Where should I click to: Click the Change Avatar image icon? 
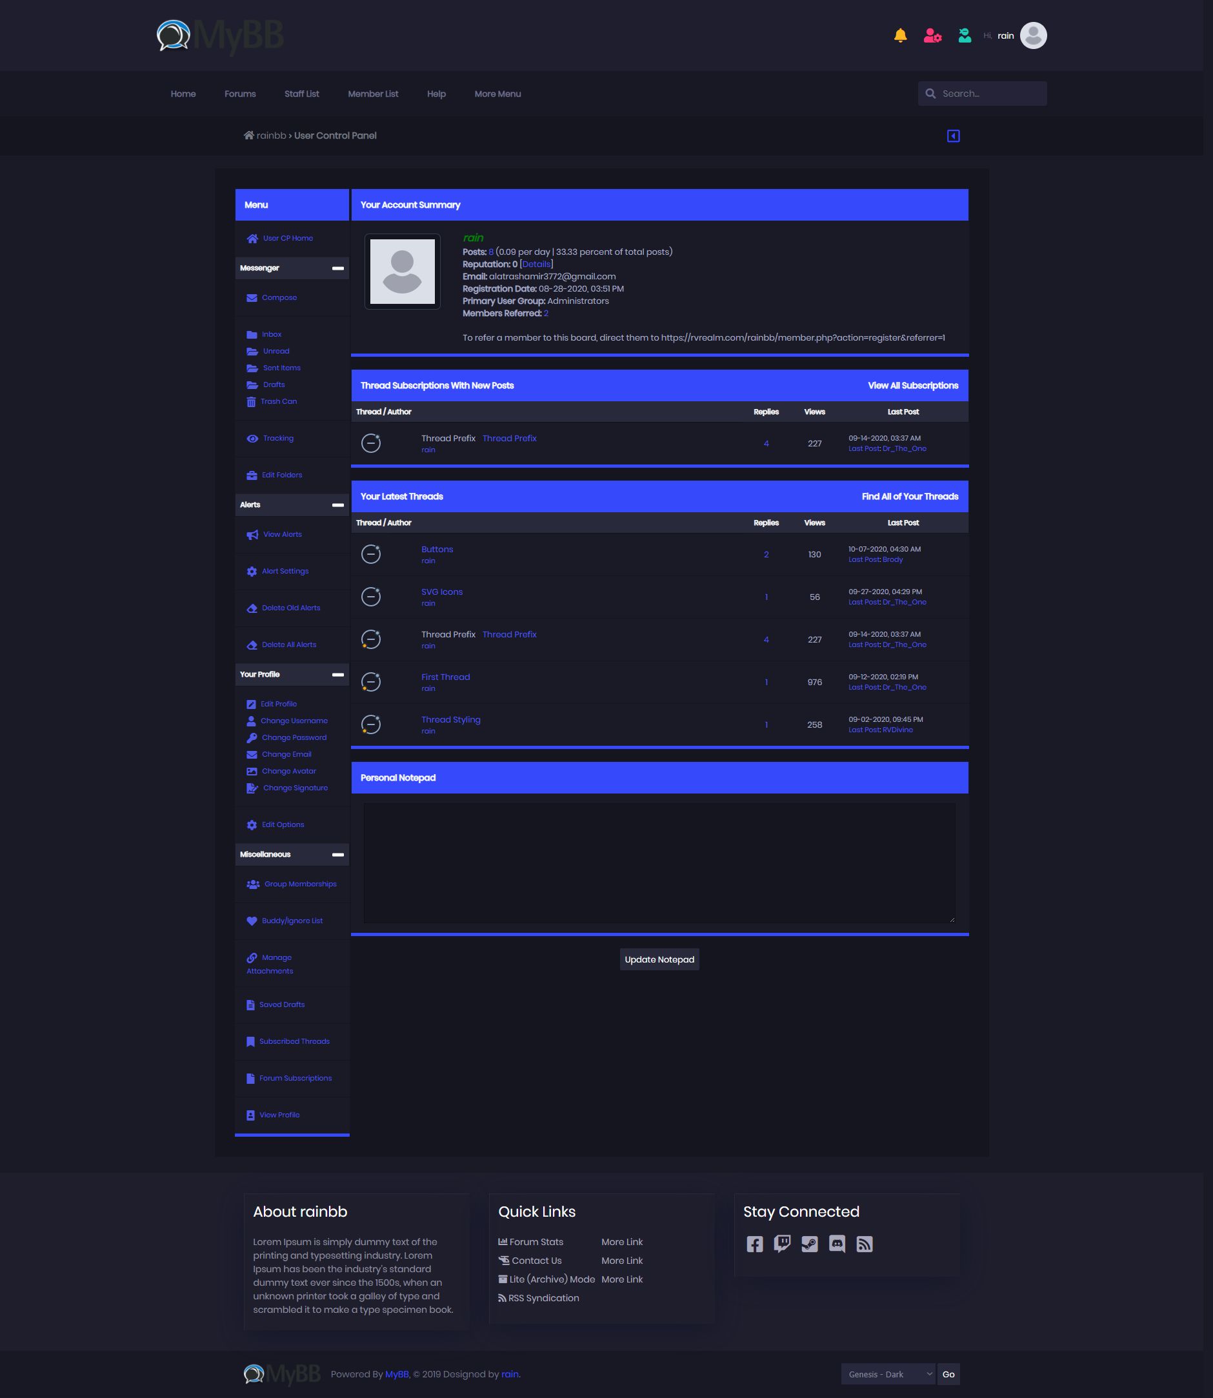pyautogui.click(x=252, y=772)
